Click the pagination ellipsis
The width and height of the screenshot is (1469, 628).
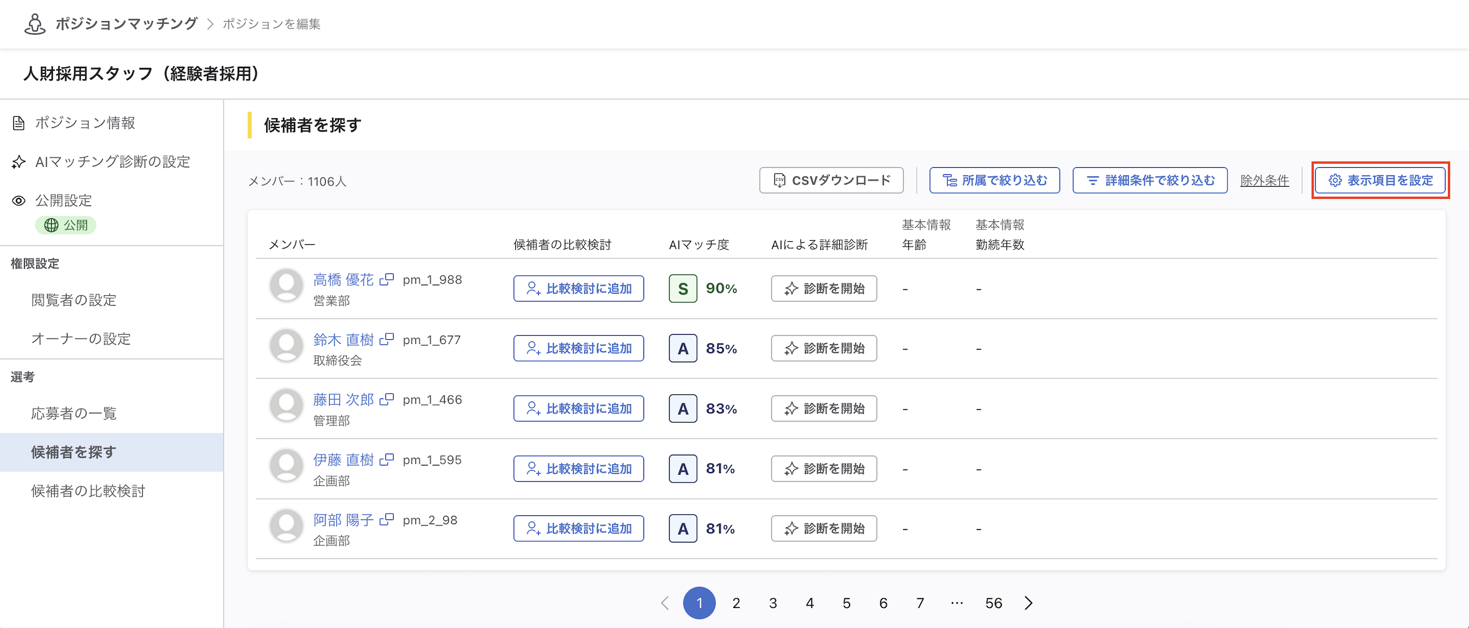point(957,603)
